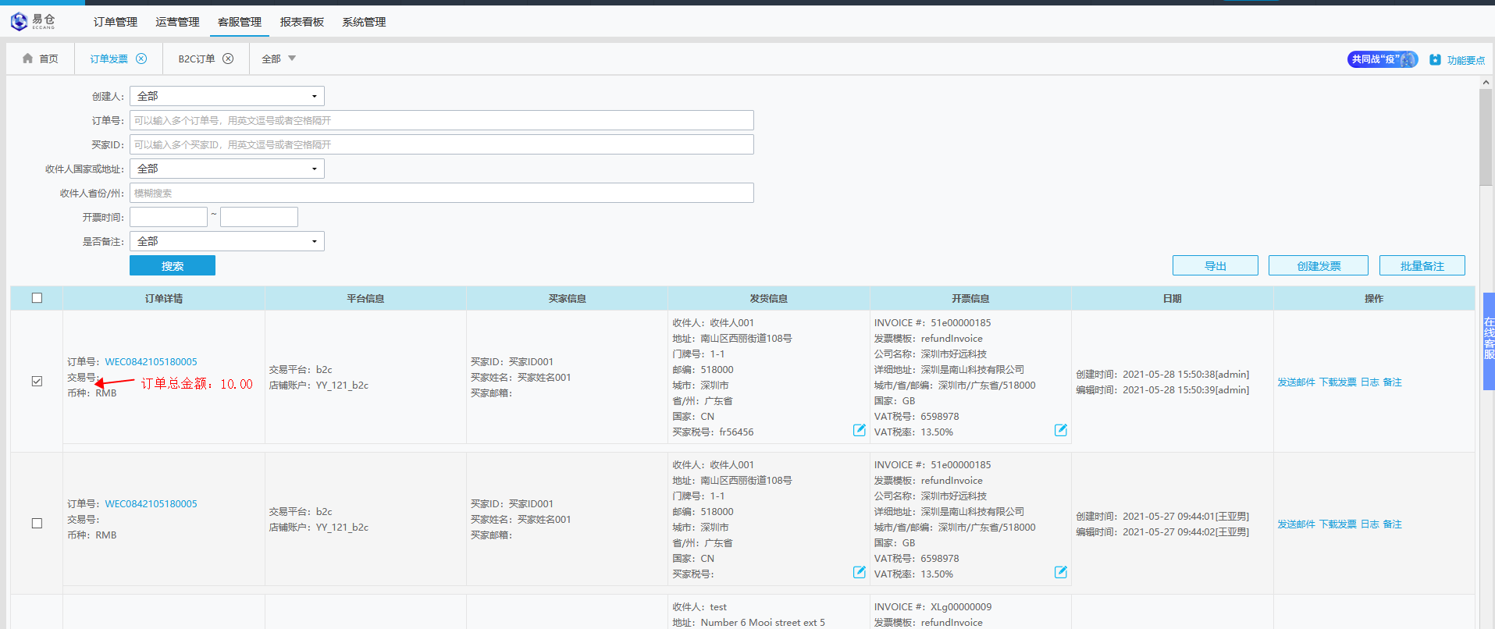The image size is (1495, 629).
Task: Edit shipping info for the 2021-05-28 invoice row
Action: tap(860, 430)
